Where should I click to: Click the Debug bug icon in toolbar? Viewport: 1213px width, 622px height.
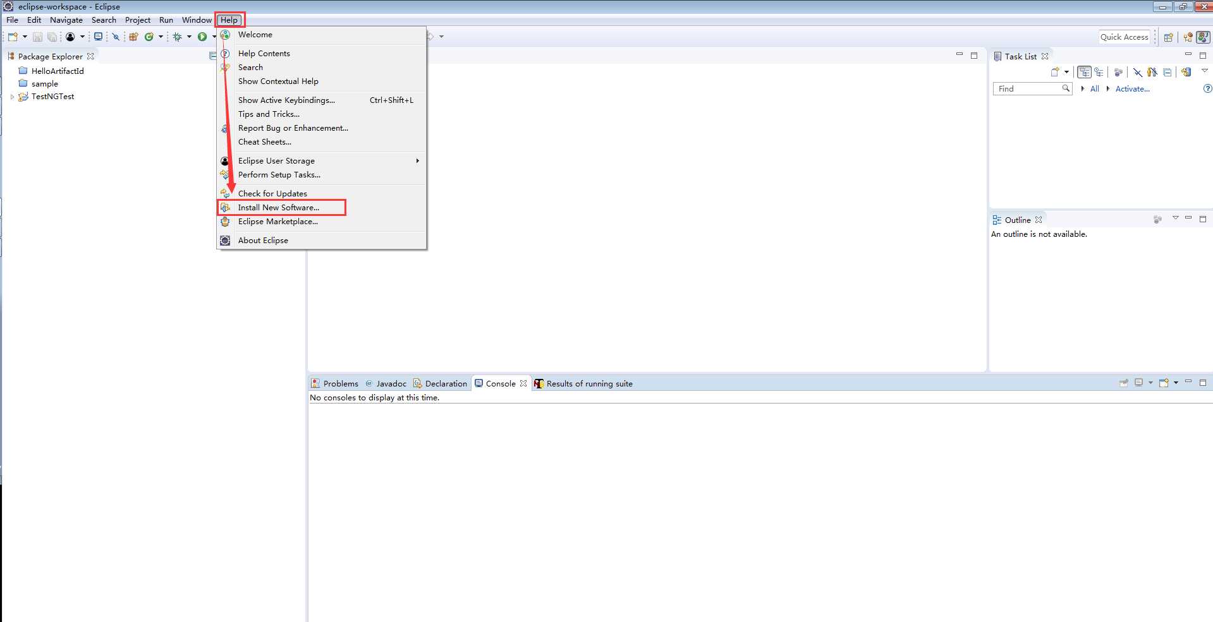[178, 37]
